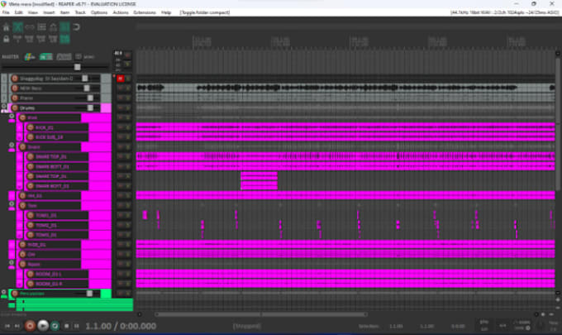This screenshot has height=335, width=562.
Task: Toggle the auto-crossfade toolbar icon
Action: pyautogui.click(x=18, y=27)
